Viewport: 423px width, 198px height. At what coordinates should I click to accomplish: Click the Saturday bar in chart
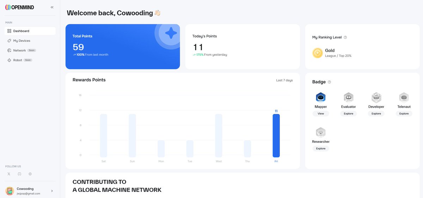[104, 135]
